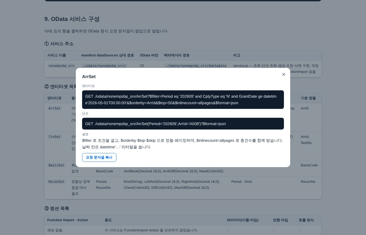Click the ./odata/nonempsbp_srv/$metadata path cell

(196, 66)
